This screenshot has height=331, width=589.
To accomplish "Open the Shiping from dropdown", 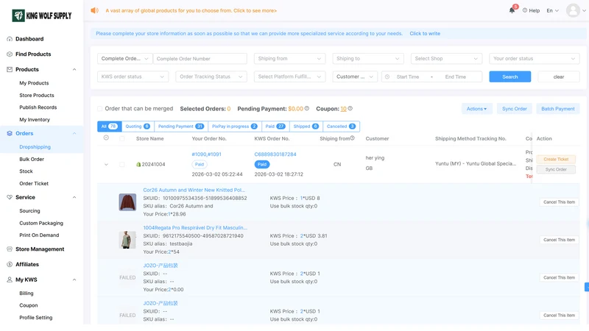I will tap(289, 59).
